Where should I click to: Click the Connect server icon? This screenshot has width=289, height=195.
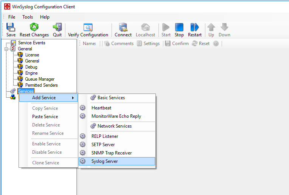(123, 27)
